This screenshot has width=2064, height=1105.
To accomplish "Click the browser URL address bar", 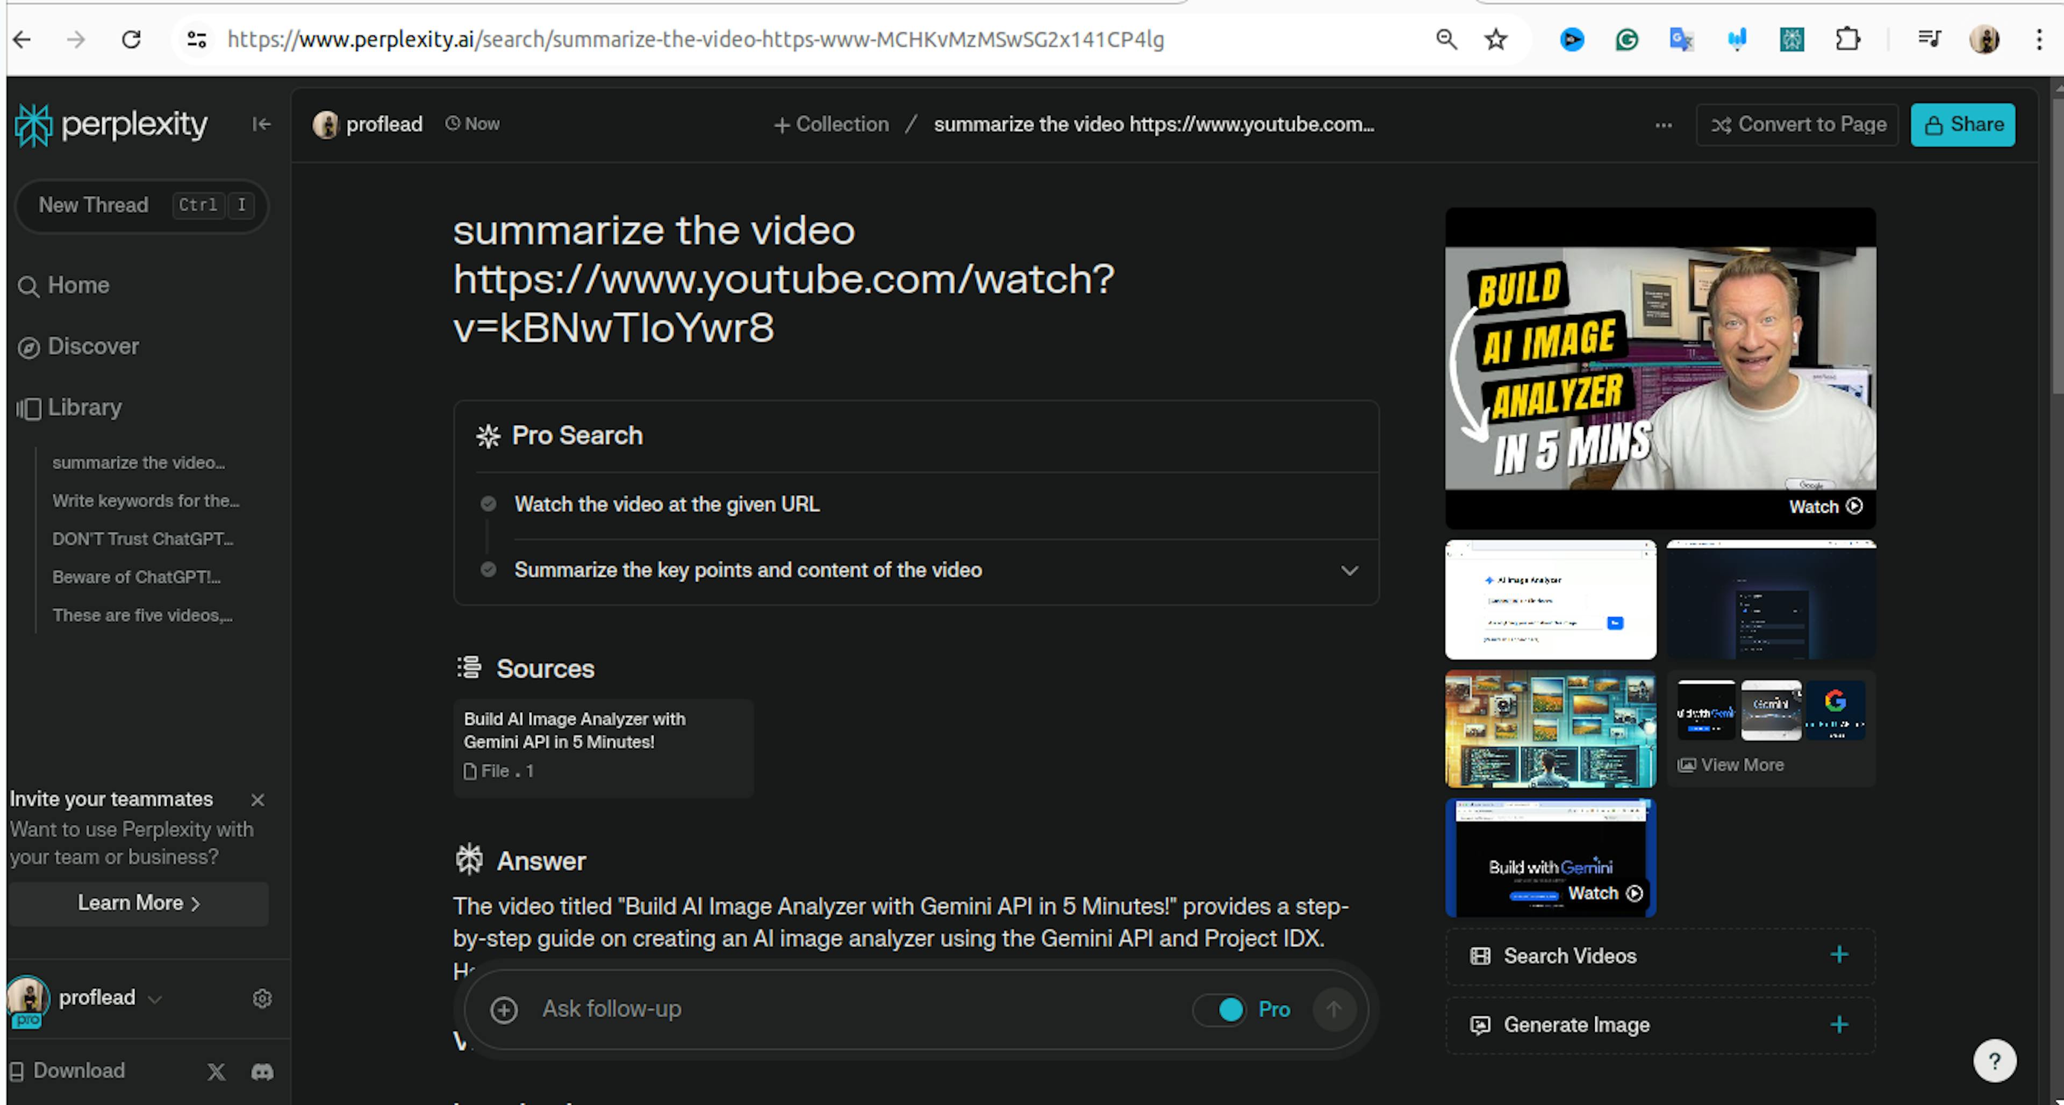I will click(696, 39).
